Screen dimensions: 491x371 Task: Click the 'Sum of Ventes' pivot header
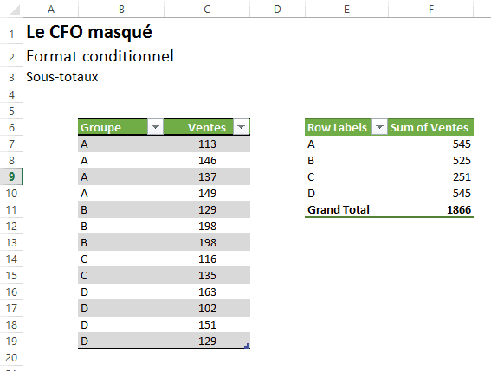tap(430, 127)
